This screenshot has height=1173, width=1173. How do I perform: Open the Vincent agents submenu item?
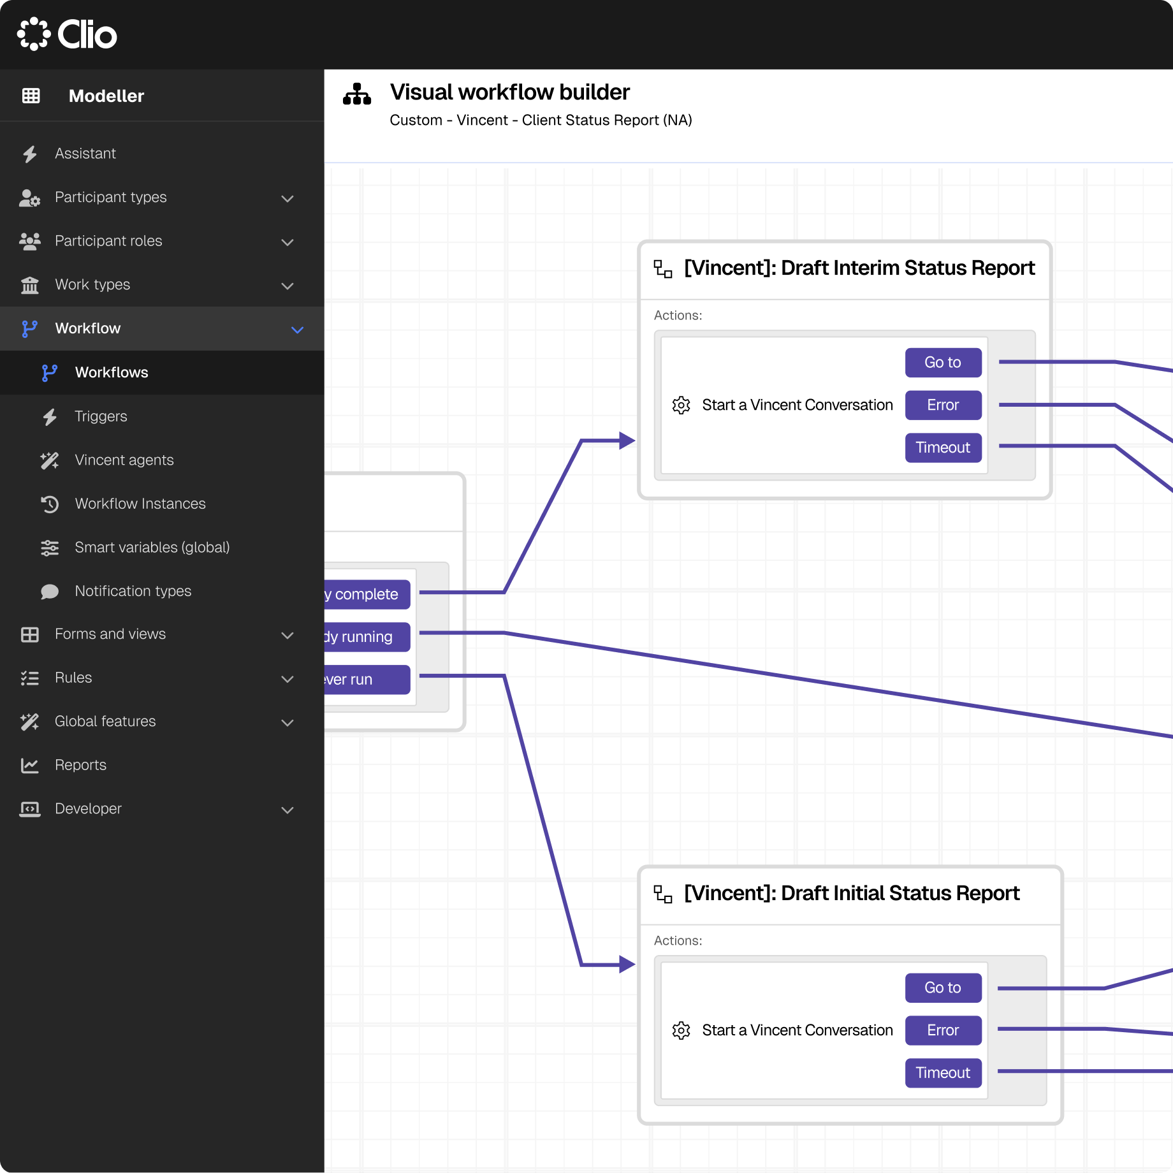162,460
